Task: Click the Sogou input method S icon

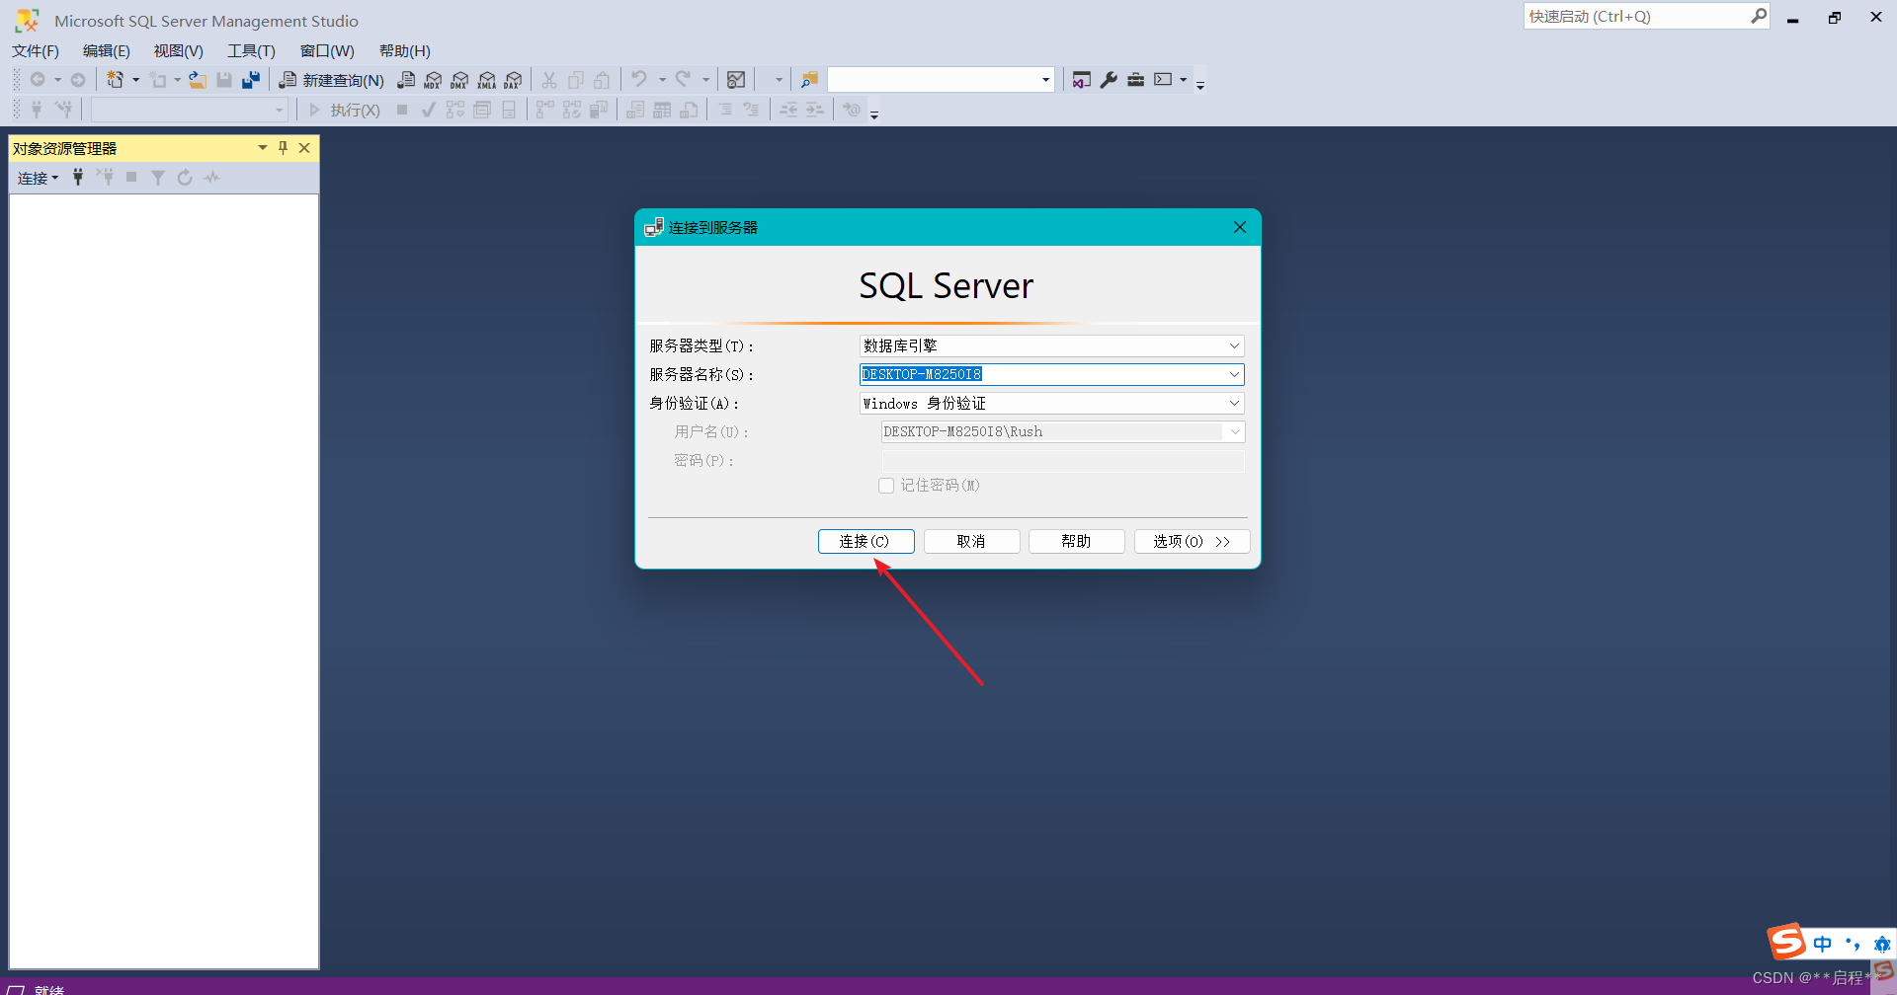Action: point(1787,941)
